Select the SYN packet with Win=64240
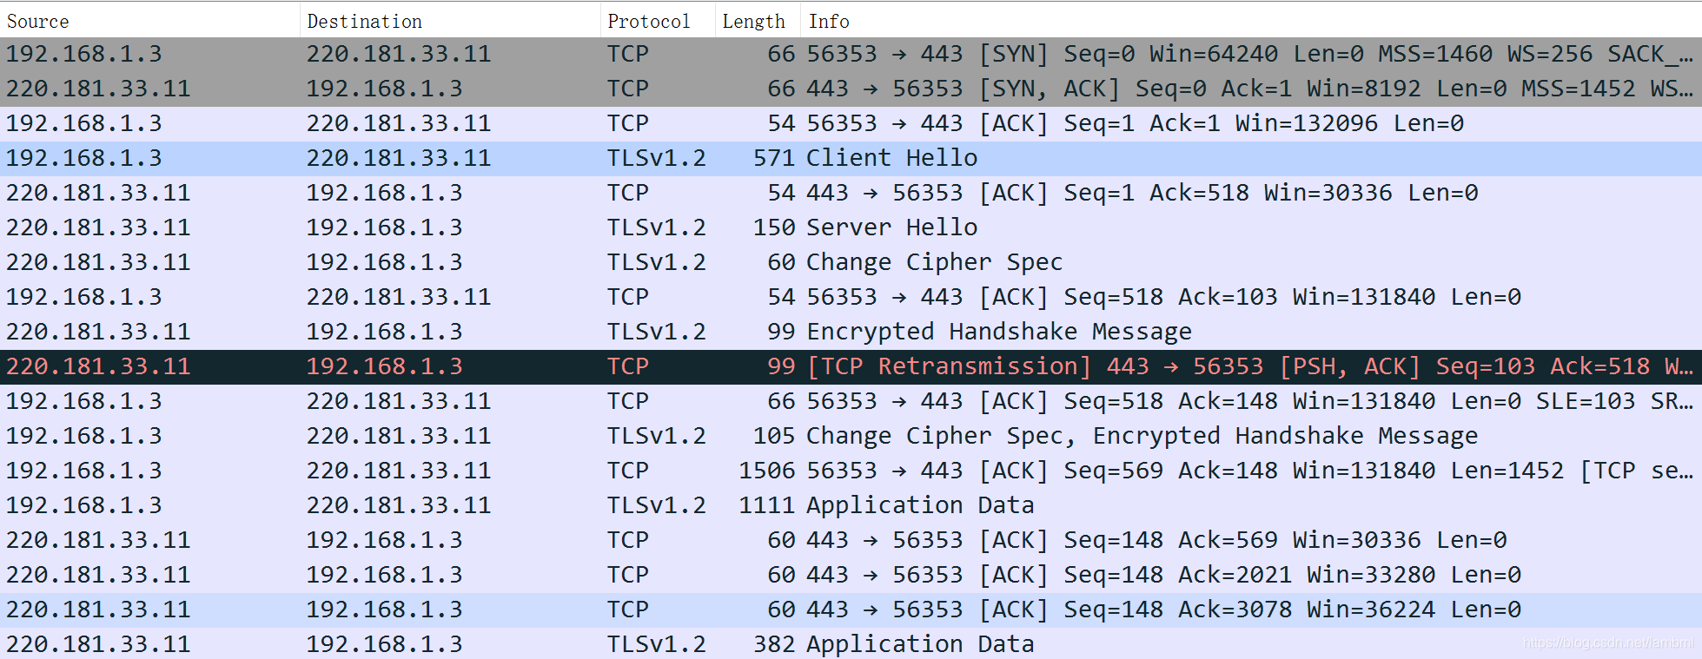 [851, 54]
